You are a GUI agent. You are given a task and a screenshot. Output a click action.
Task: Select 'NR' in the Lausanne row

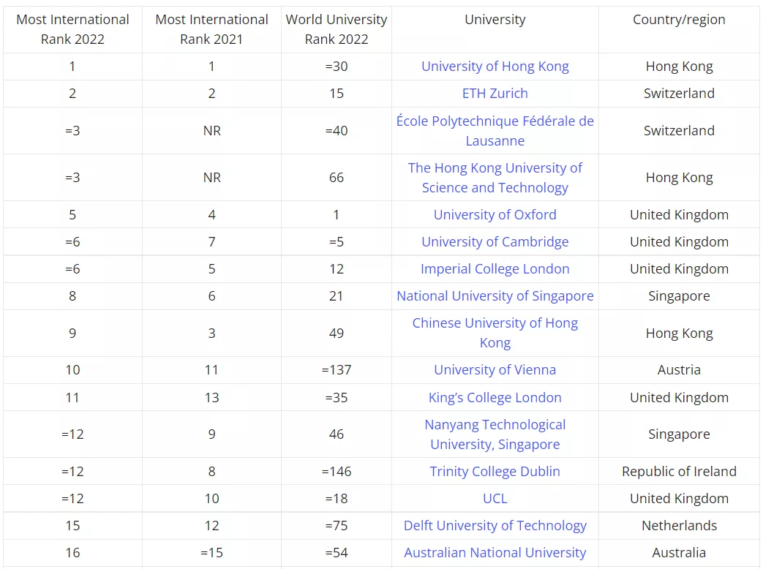[211, 131]
